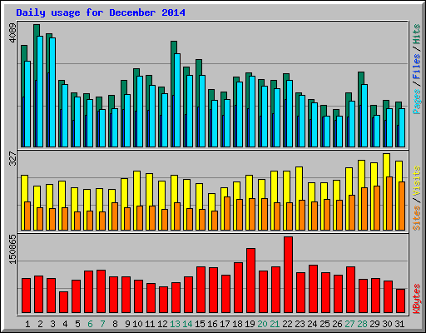
Task: Select the orange Sites bar for day 17
Action: click(227, 214)
